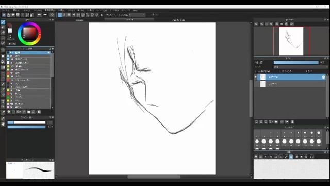Click the canvas horizontal scrollbar
330x186 pixels.
pos(154,177)
